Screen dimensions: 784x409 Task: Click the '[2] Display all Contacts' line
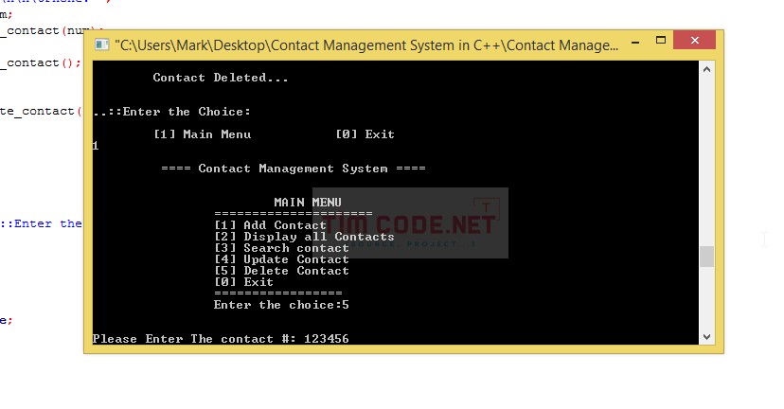point(304,237)
